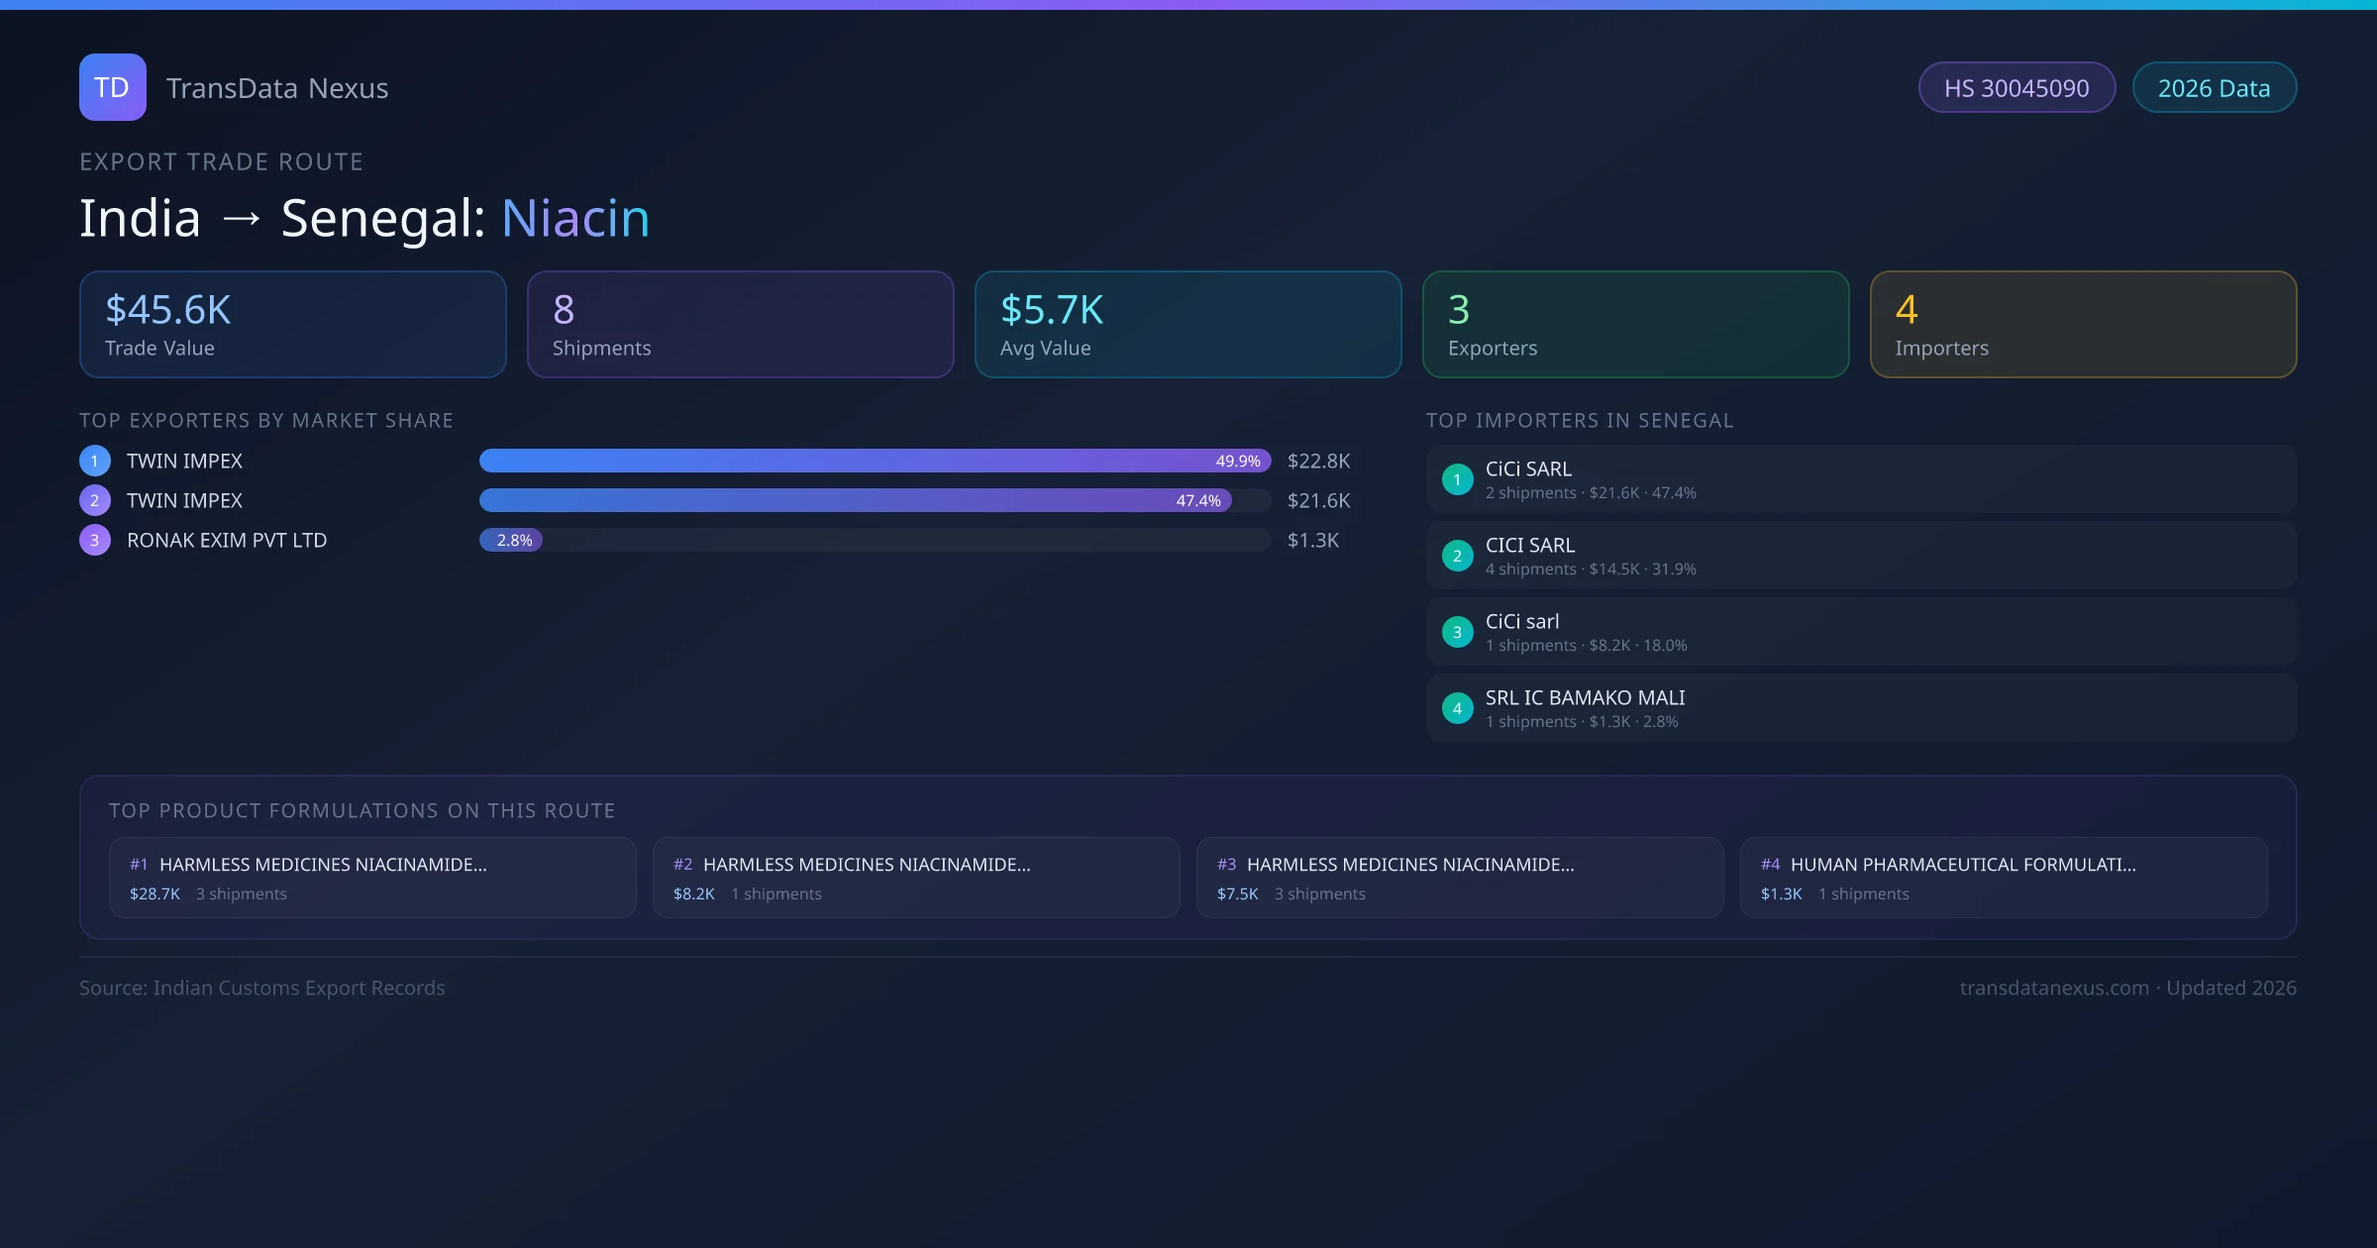Click green rank 1 badge for CiCi SARL
The image size is (2377, 1248).
tap(1457, 479)
